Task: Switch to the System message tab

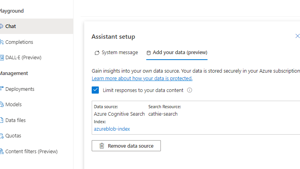Action: point(116,53)
